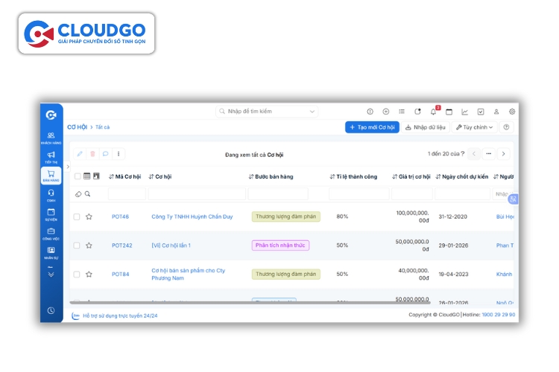This screenshot has height=372, width=559.
Task: Click the pencil edit icon in toolbar
Action: coord(80,154)
